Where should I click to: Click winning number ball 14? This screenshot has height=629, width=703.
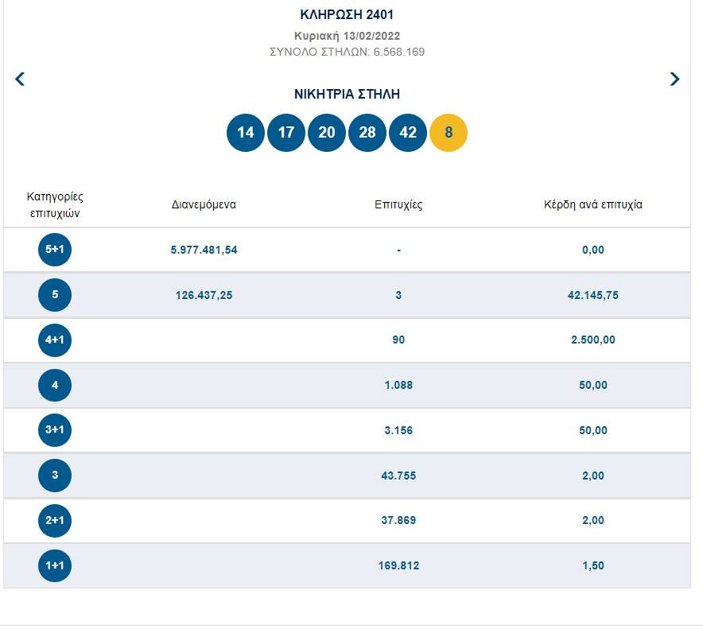(x=246, y=132)
